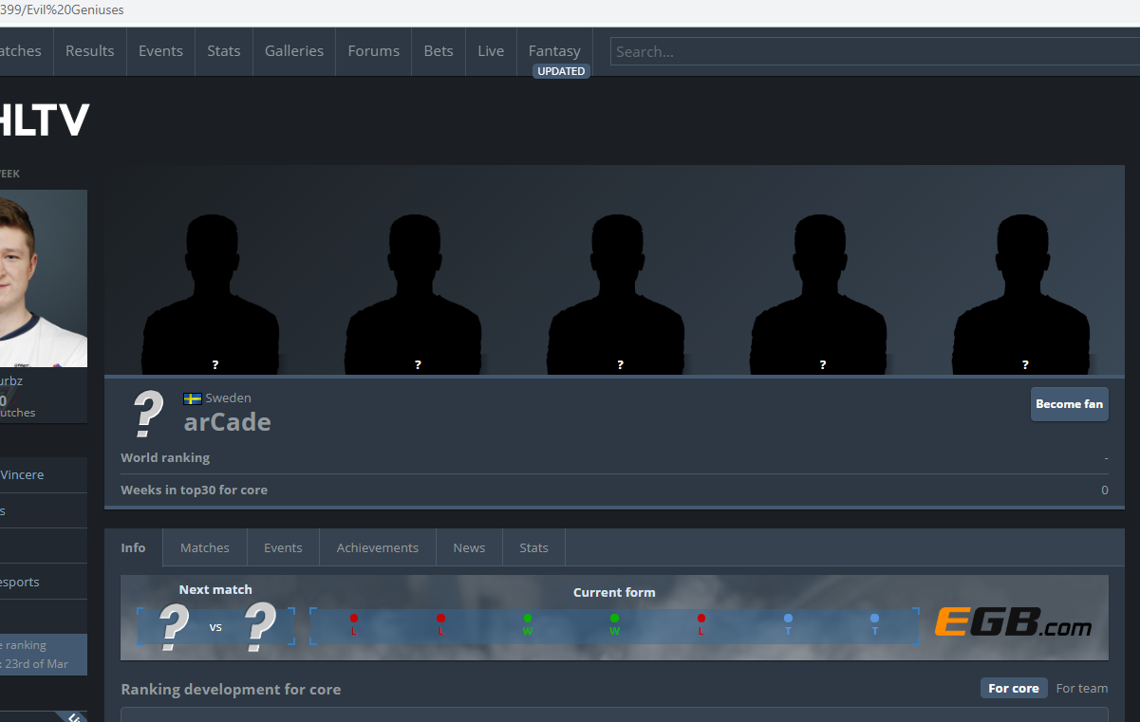Click the arCade team name
1140x722 pixels.
pyautogui.click(x=227, y=422)
